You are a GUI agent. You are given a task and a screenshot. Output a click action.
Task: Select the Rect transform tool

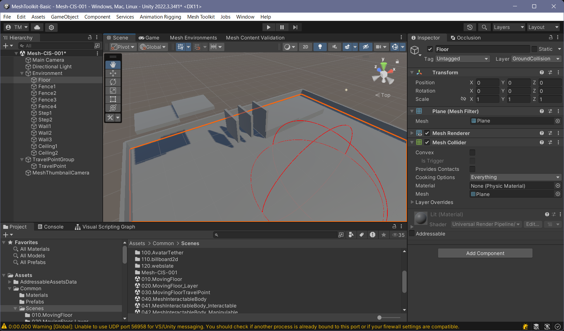(x=113, y=99)
